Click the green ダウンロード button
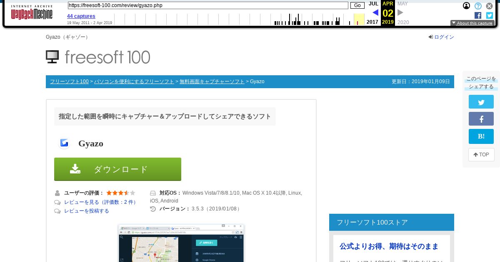 click(117, 169)
